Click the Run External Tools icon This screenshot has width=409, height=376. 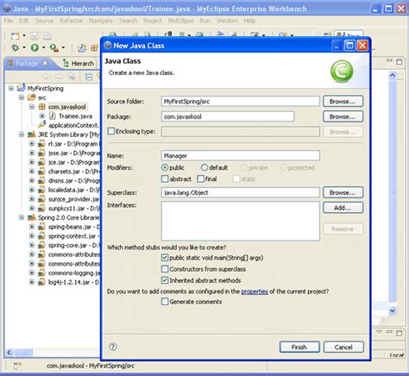(x=53, y=47)
